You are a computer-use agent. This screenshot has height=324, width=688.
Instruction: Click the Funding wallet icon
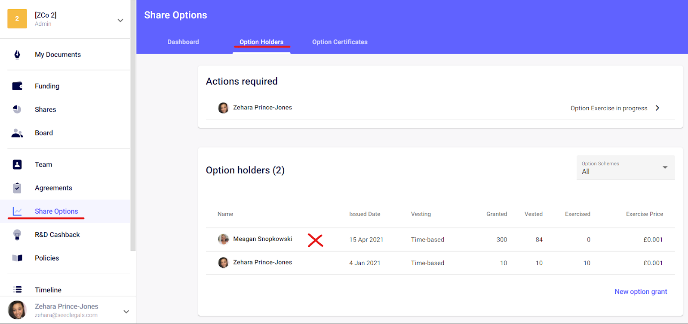click(x=17, y=86)
